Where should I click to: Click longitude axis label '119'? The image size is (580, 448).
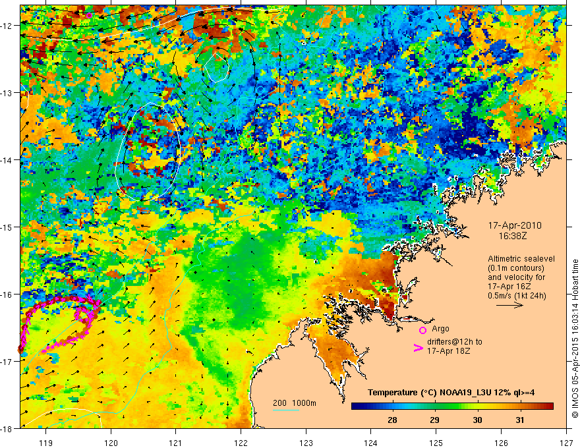(x=45, y=443)
